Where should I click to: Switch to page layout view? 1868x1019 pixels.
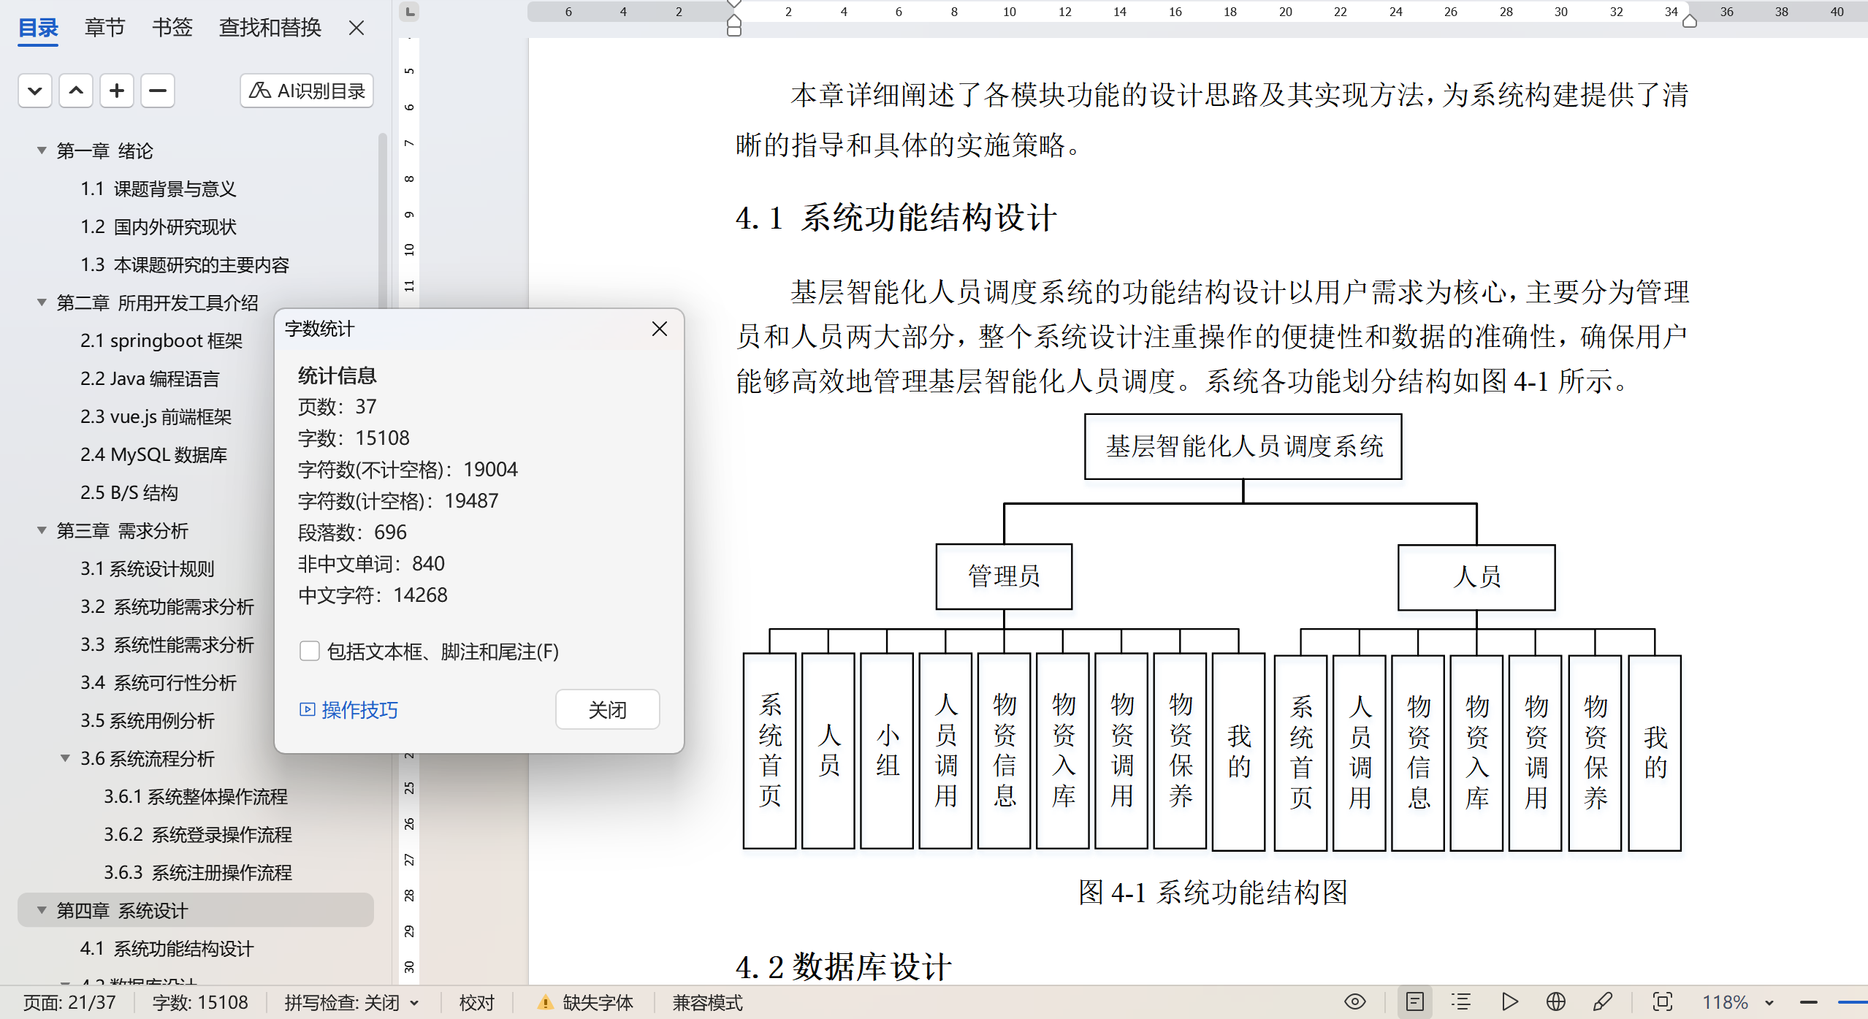pyautogui.click(x=1414, y=1001)
